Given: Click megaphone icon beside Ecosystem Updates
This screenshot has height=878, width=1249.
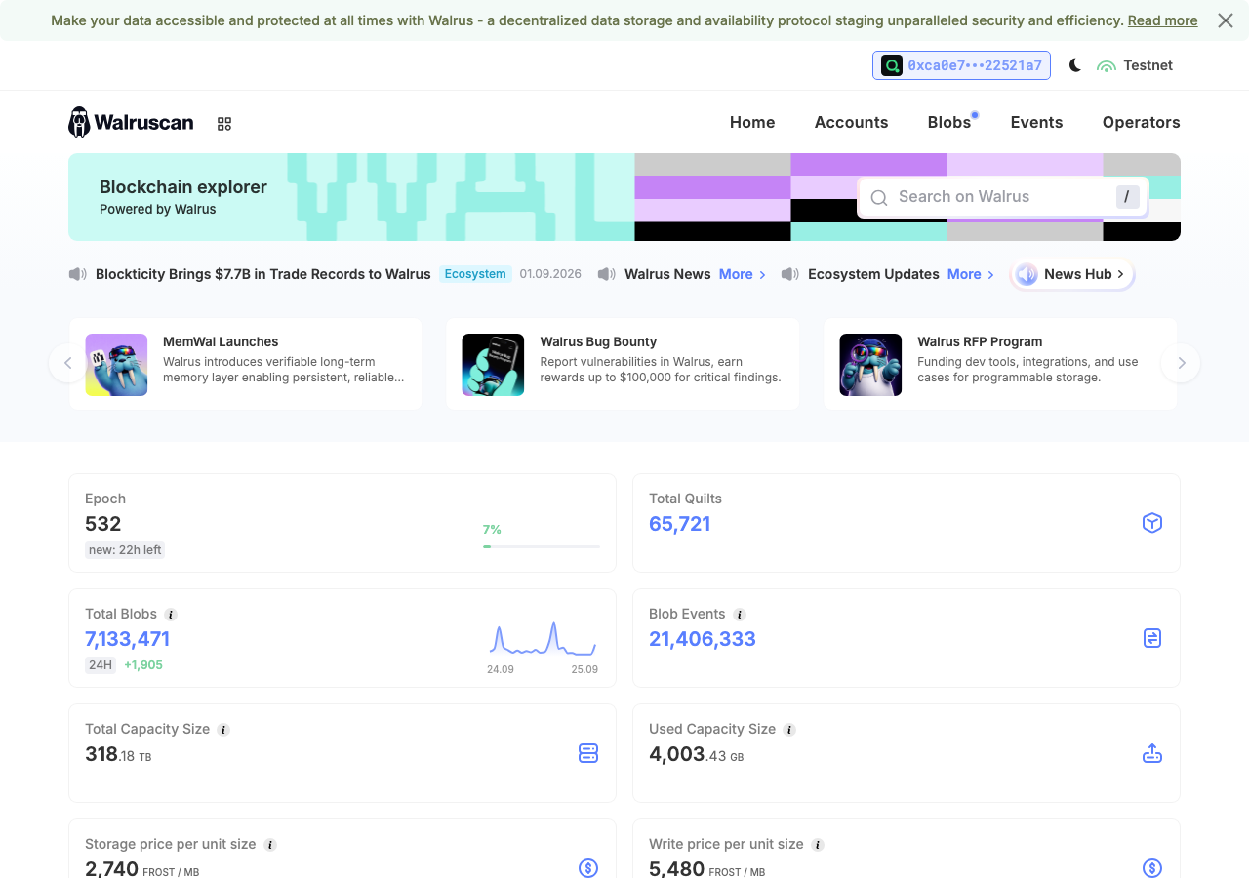Looking at the screenshot, I should (789, 274).
